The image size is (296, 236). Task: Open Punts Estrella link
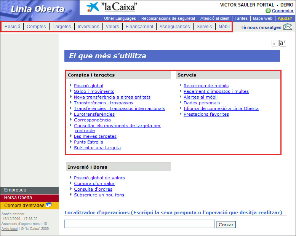(88, 142)
